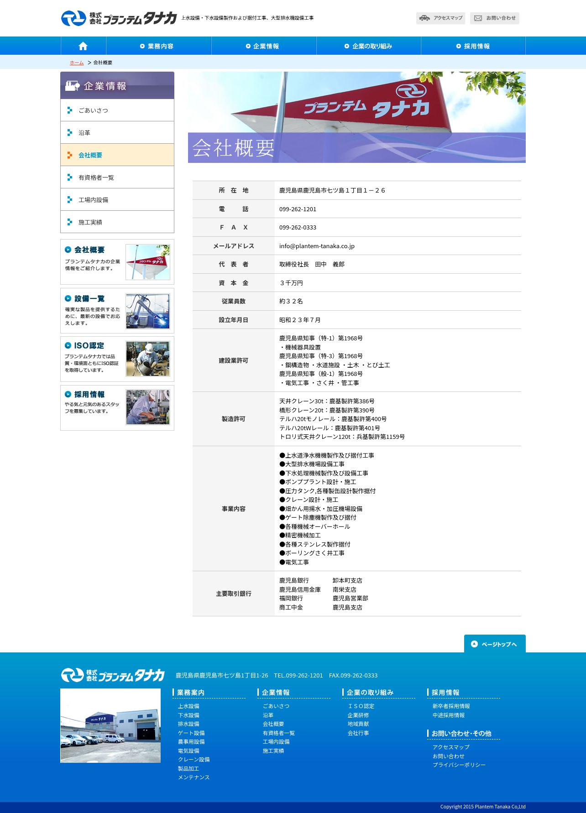Open クレーン設備 footer link
This screenshot has width=586, height=813.
point(194,760)
